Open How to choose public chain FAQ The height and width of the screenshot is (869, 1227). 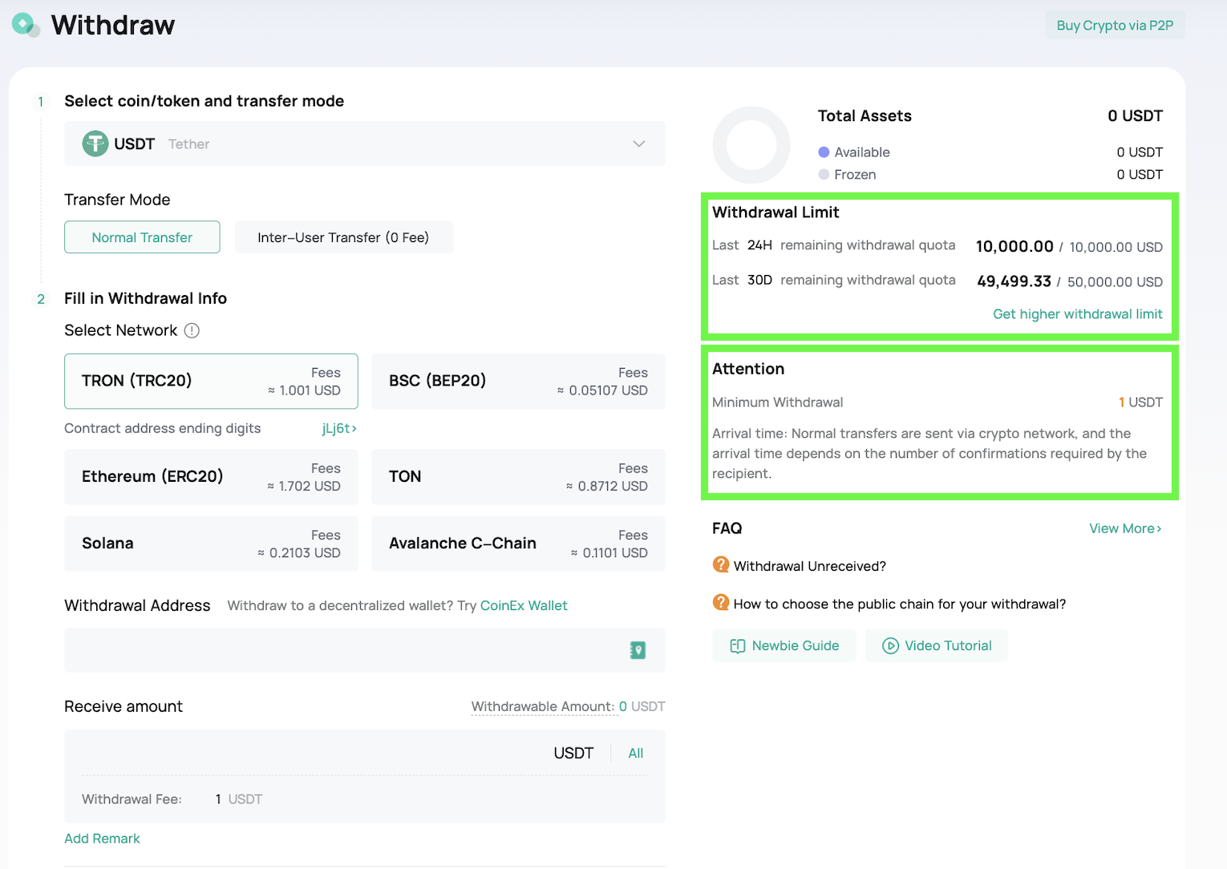point(900,604)
